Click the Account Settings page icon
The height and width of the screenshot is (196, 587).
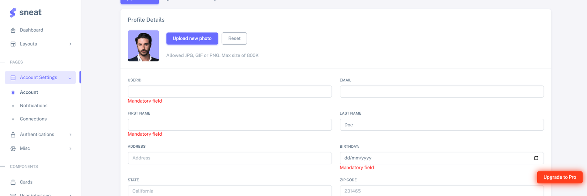click(x=13, y=78)
